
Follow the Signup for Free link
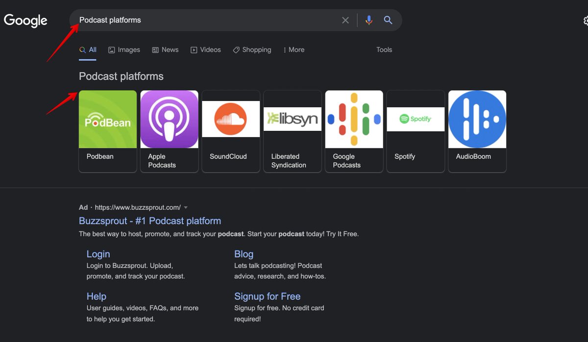(x=267, y=296)
